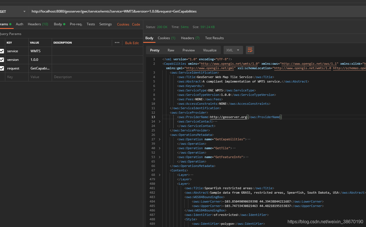Expand the first collapsed Layer node

click(x=159, y=175)
